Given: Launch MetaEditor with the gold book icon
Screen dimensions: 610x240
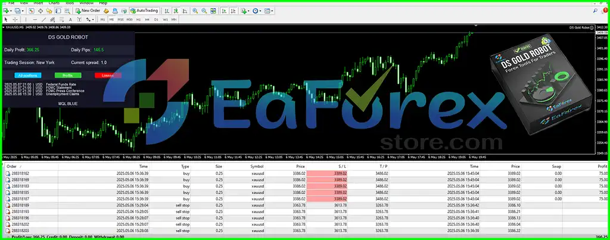Looking at the screenshot, I should 106,11.
